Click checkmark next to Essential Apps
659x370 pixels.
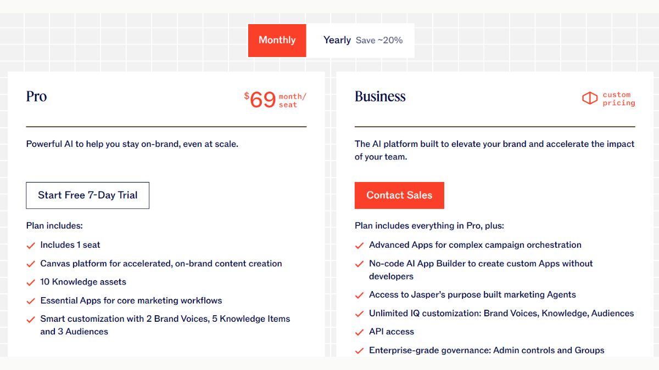tap(31, 301)
